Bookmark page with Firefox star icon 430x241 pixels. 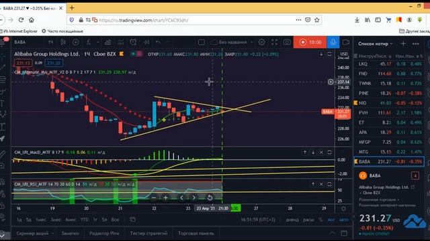coord(316,20)
